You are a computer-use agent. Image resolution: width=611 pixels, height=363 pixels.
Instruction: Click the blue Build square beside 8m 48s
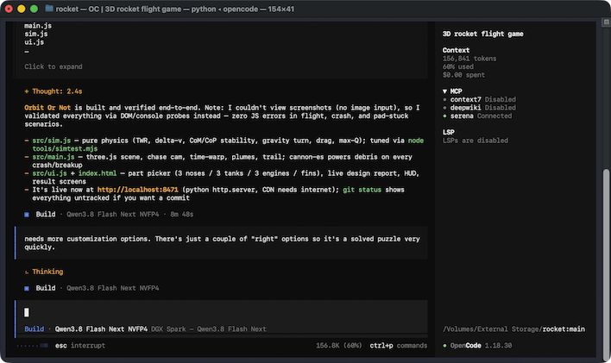point(27,215)
